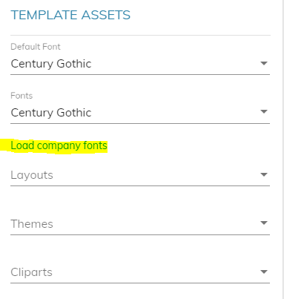
Task: Click the divider line below TEMPLATE ASSETS
Action: click(140, 35)
